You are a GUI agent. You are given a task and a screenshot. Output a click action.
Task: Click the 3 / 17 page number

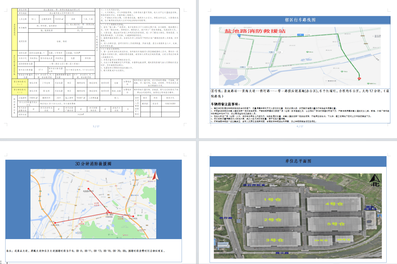click(x=96, y=126)
